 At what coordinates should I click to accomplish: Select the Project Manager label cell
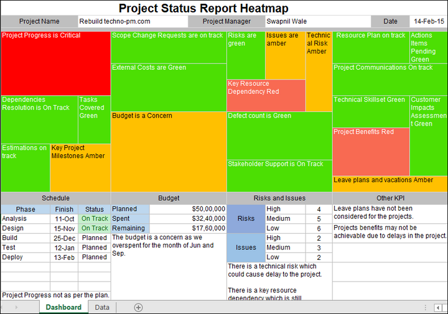pyautogui.click(x=226, y=21)
